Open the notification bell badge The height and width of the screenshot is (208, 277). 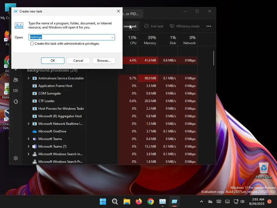point(269,201)
